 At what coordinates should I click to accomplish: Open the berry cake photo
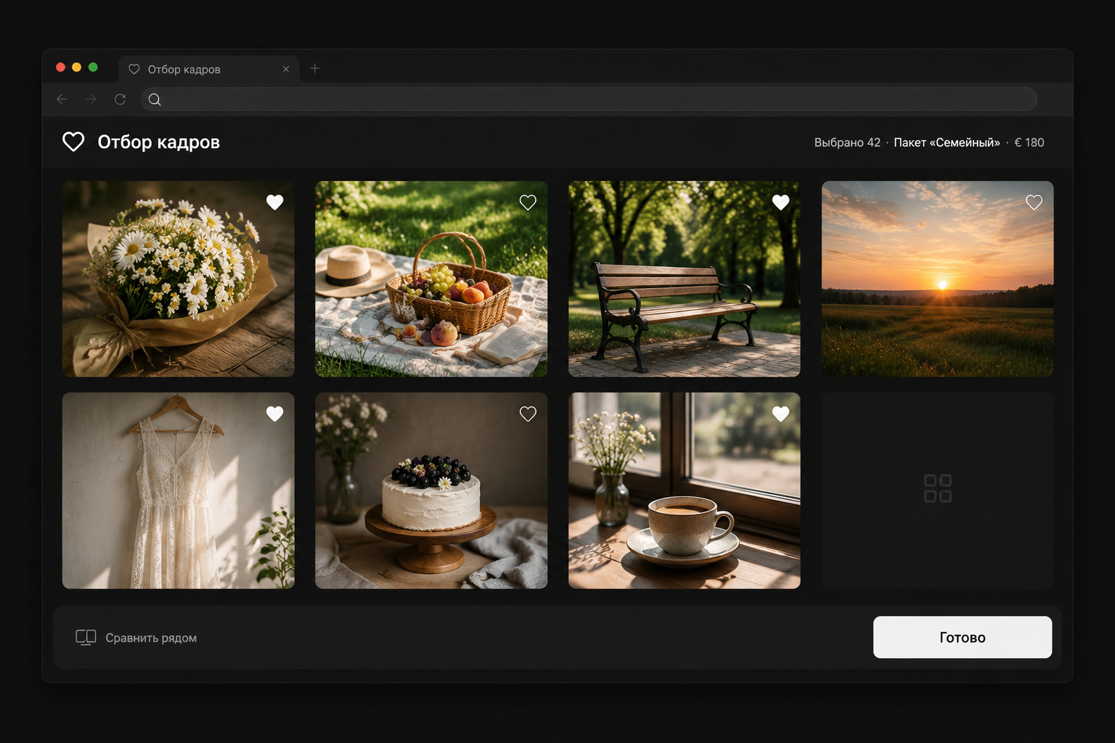click(x=431, y=490)
